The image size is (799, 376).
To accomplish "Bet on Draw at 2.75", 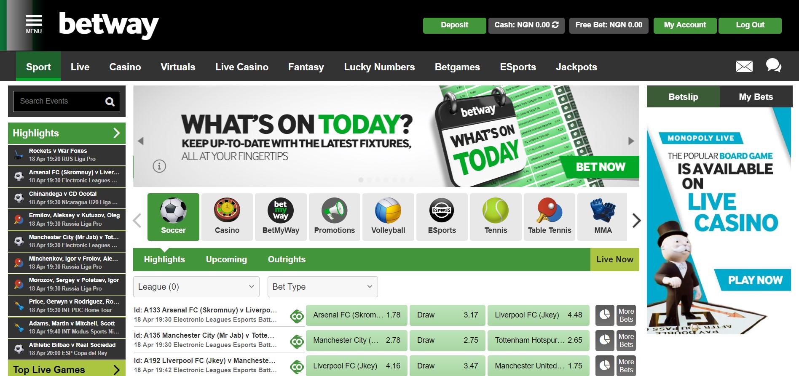I will [x=448, y=340].
